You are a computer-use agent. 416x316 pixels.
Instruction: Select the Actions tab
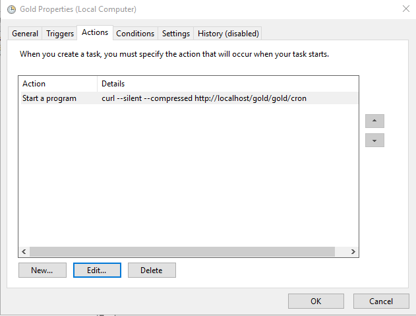click(95, 32)
